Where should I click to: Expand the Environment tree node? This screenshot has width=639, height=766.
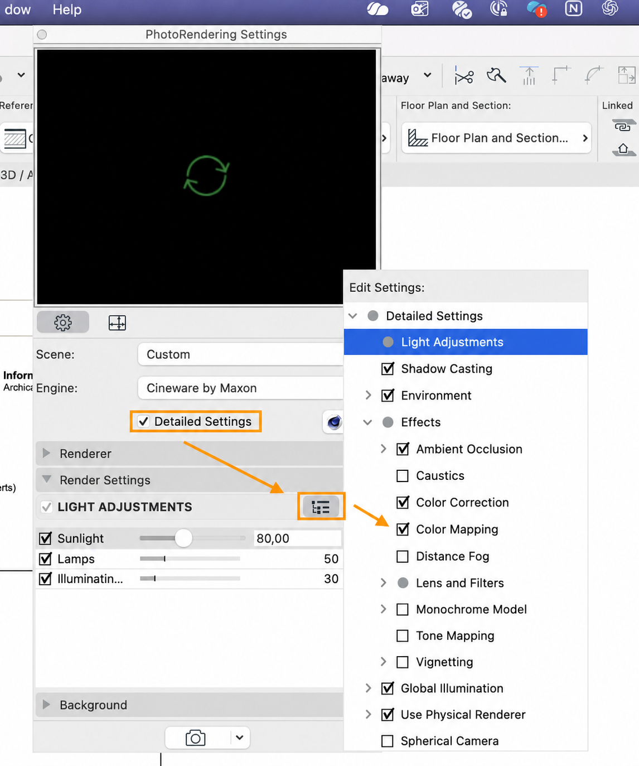pos(368,395)
